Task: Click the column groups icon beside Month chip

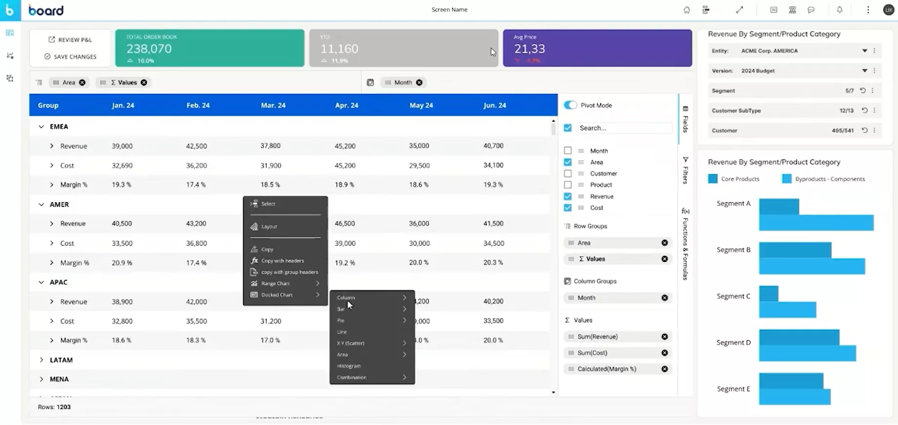Action: (x=371, y=83)
